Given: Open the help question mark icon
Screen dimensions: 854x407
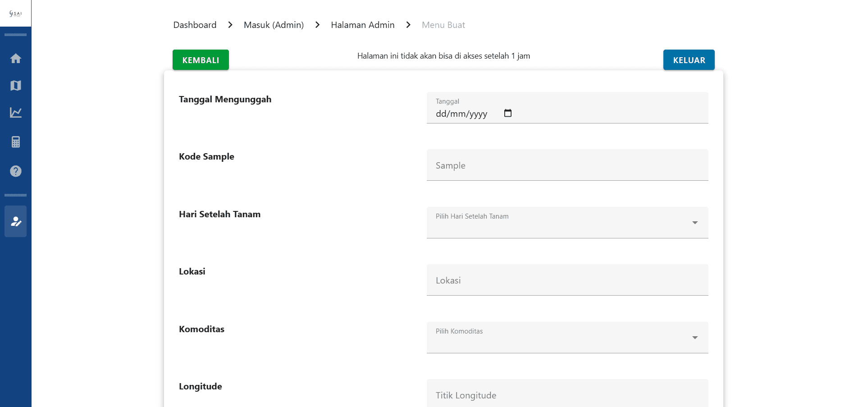Looking at the screenshot, I should pyautogui.click(x=16, y=171).
